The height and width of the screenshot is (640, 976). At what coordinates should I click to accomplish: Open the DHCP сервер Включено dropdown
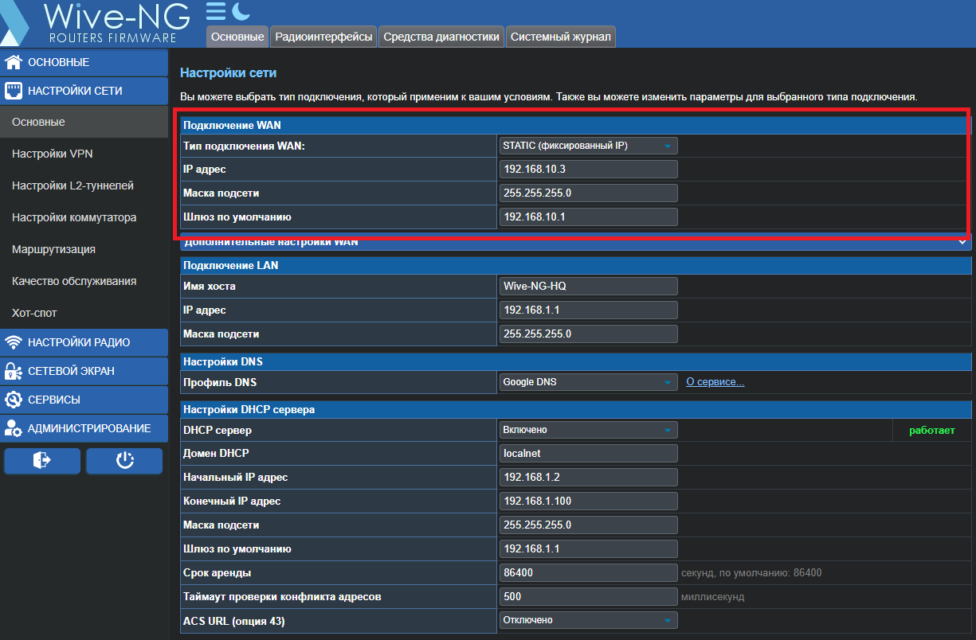click(x=588, y=430)
